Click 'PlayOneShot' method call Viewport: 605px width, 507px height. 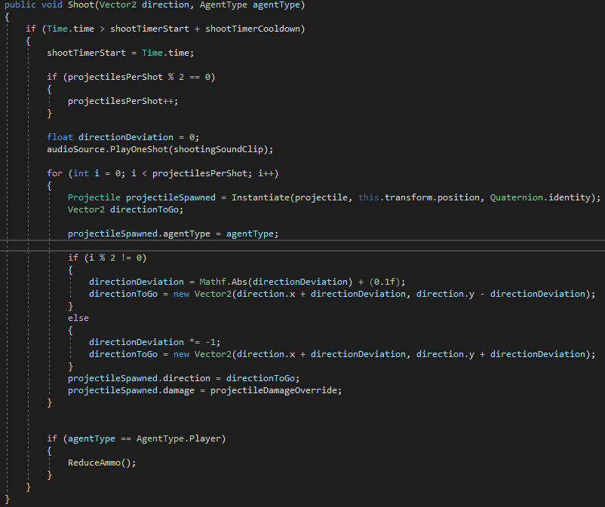[x=139, y=149]
